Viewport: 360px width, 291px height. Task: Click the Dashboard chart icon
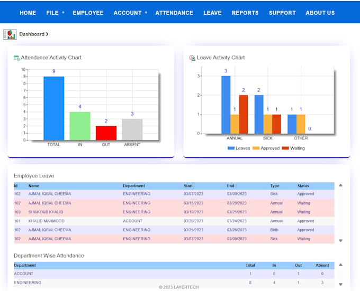coord(10,34)
